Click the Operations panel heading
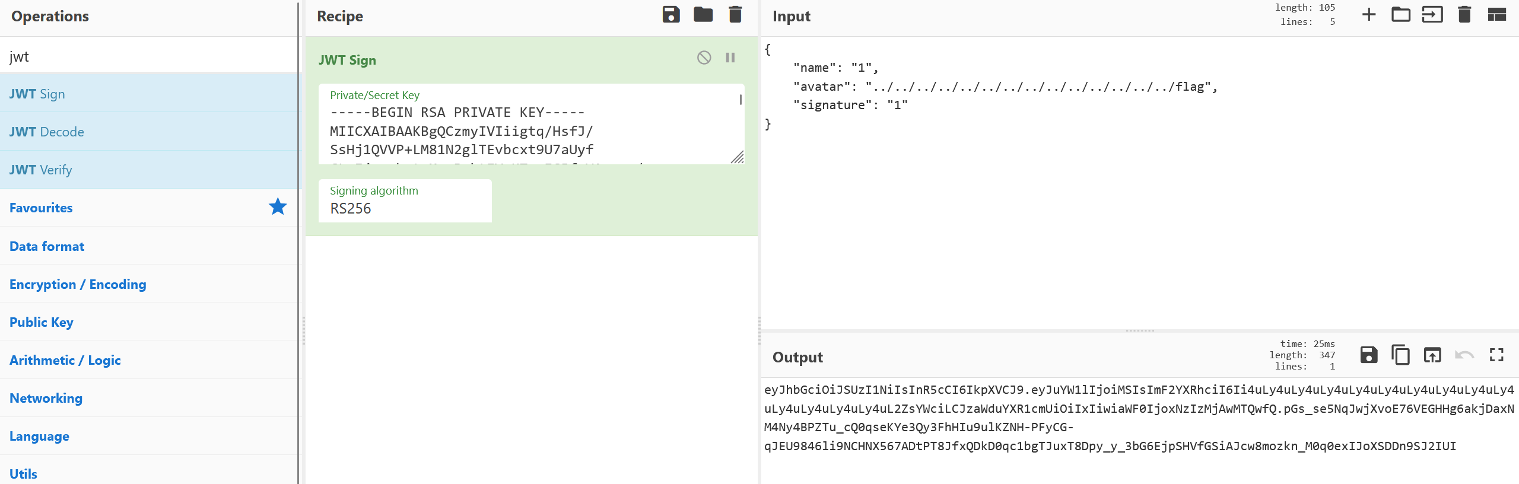This screenshot has width=1519, height=484. click(x=50, y=16)
